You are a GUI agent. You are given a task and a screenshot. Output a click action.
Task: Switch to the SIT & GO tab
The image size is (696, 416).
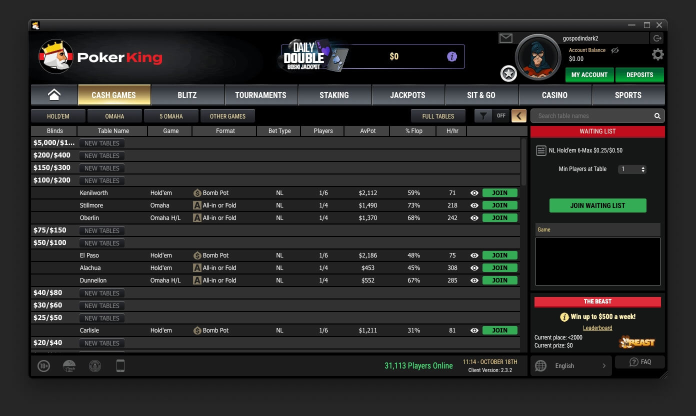(481, 95)
